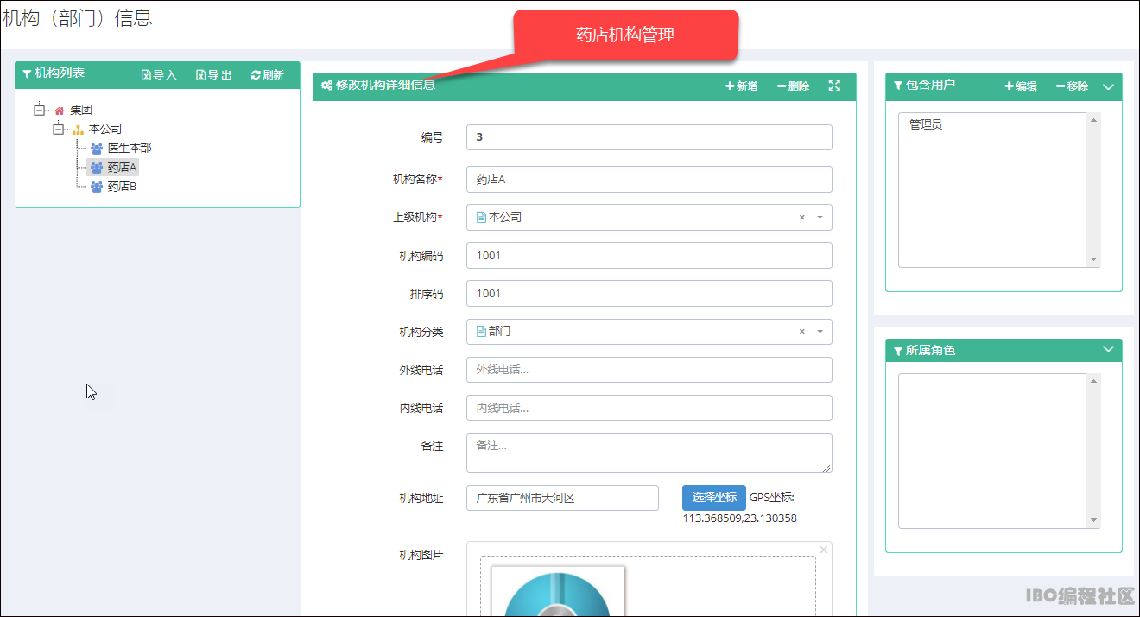Click the filter icon in 机构列表 header
The width and height of the screenshot is (1140, 617).
[x=27, y=74]
